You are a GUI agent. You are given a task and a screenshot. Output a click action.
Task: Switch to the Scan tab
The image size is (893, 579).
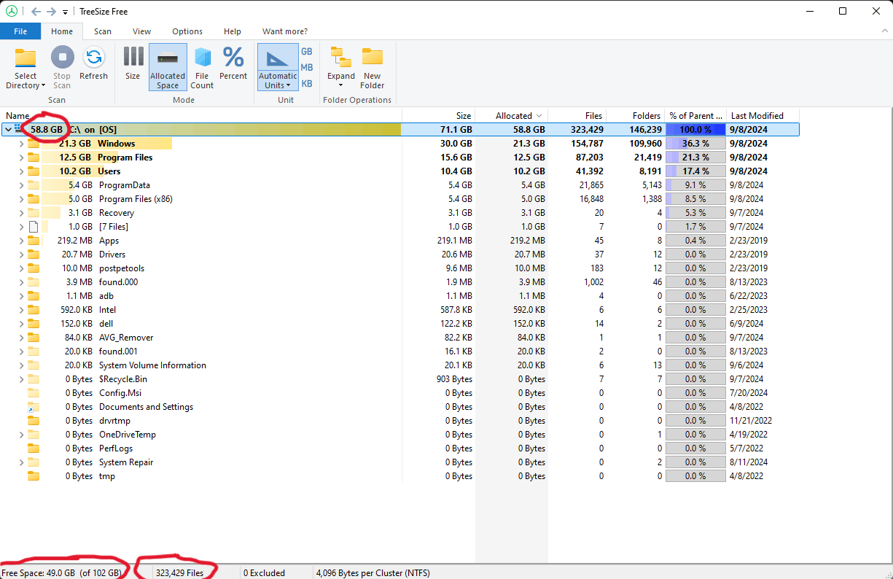pyautogui.click(x=103, y=31)
